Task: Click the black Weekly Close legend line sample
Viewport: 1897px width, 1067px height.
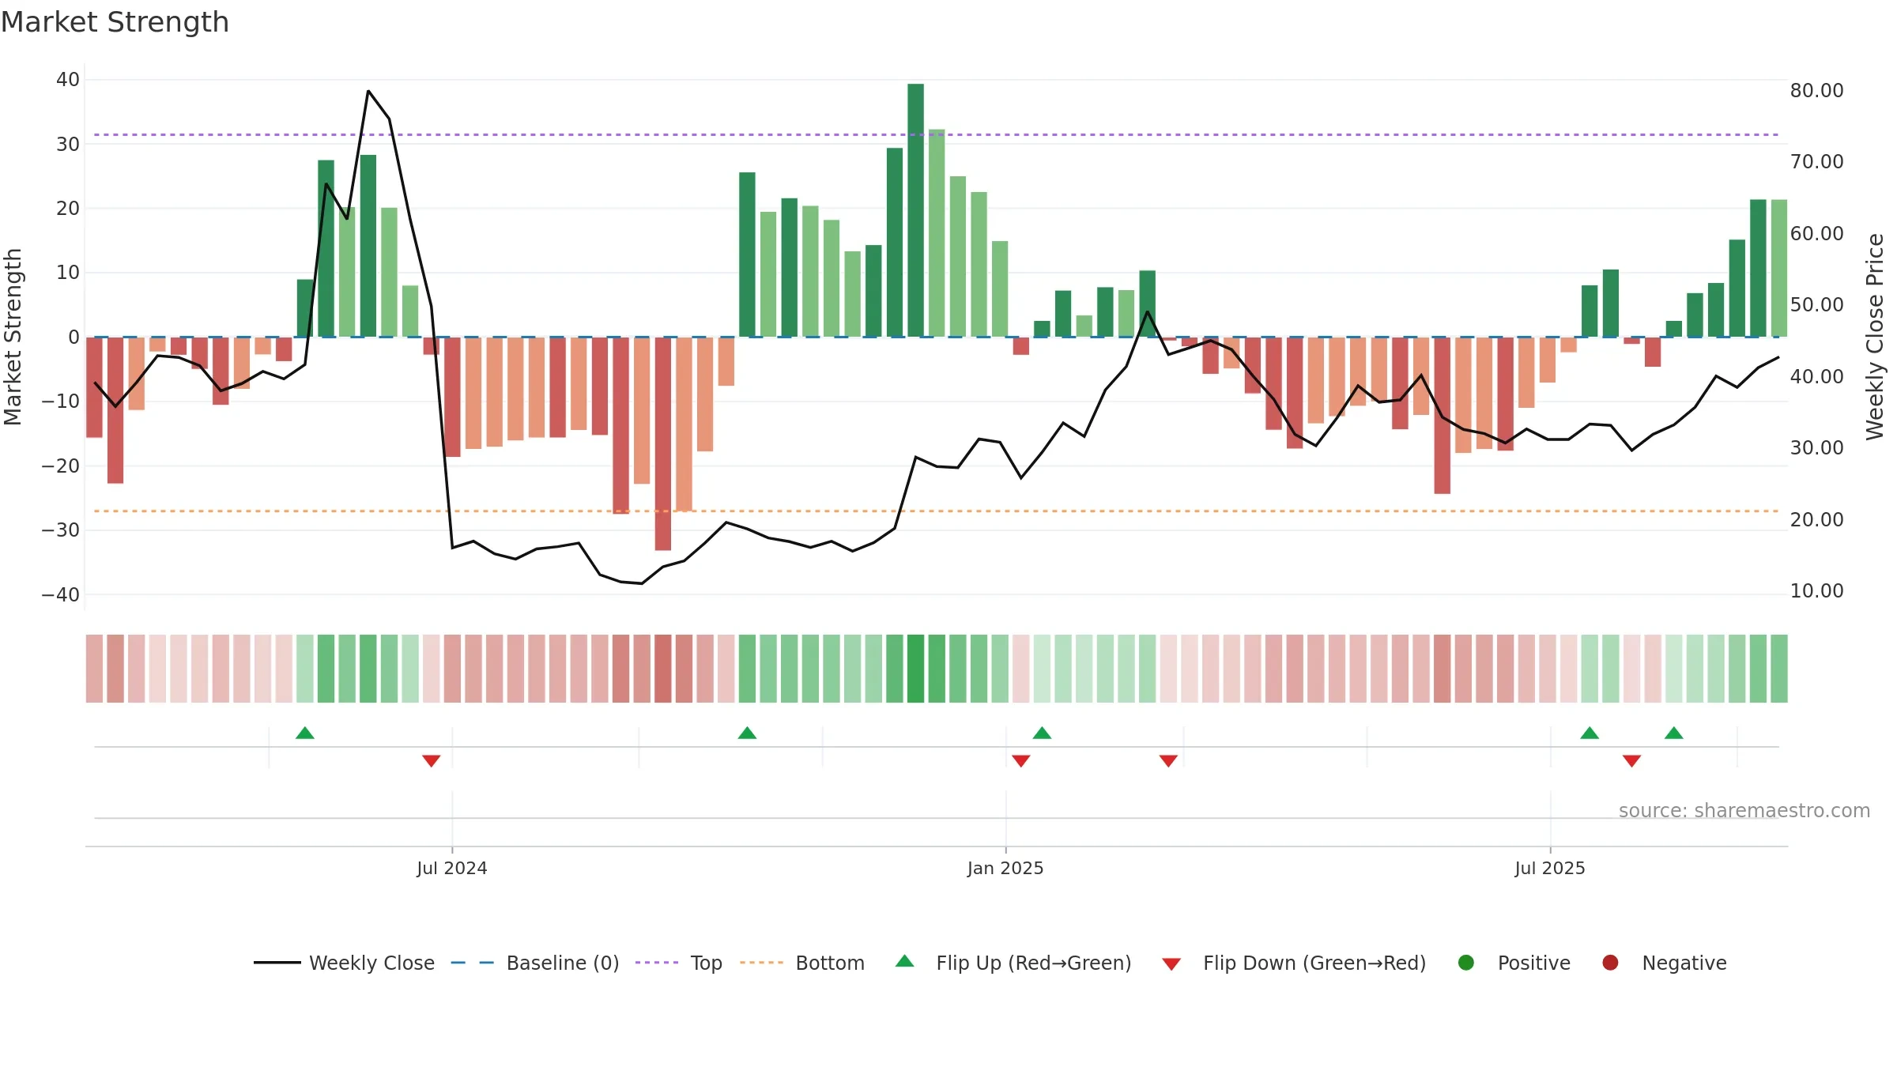Action: coord(277,963)
